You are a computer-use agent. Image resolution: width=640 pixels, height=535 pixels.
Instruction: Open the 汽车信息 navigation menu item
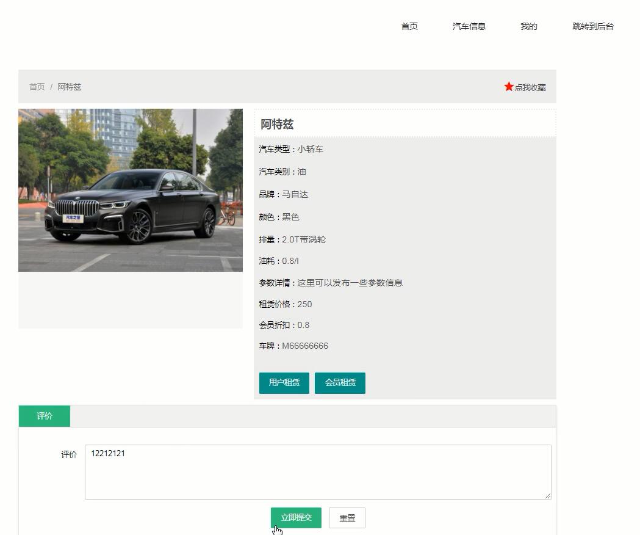pyautogui.click(x=469, y=26)
